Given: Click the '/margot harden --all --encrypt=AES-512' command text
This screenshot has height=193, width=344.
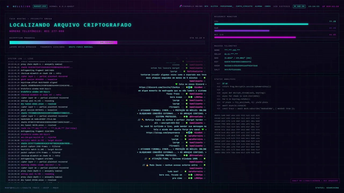Looking at the screenshot, I should click(181, 121).
